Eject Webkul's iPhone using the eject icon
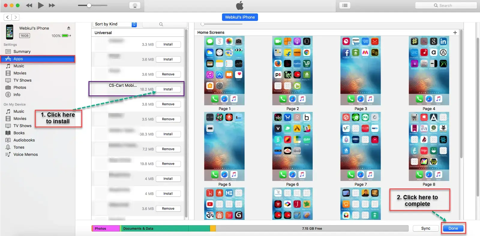 pos(69,28)
